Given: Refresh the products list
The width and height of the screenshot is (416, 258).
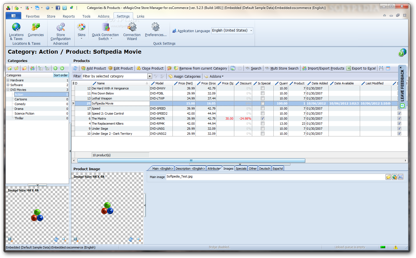Looking at the screenshot, I should [x=75, y=68].
